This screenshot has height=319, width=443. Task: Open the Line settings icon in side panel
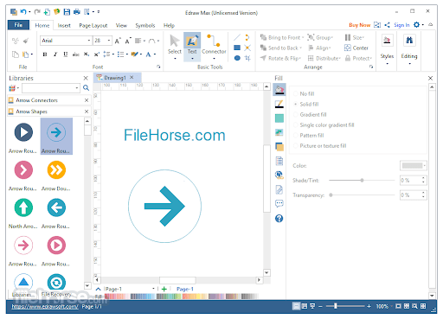[279, 104]
